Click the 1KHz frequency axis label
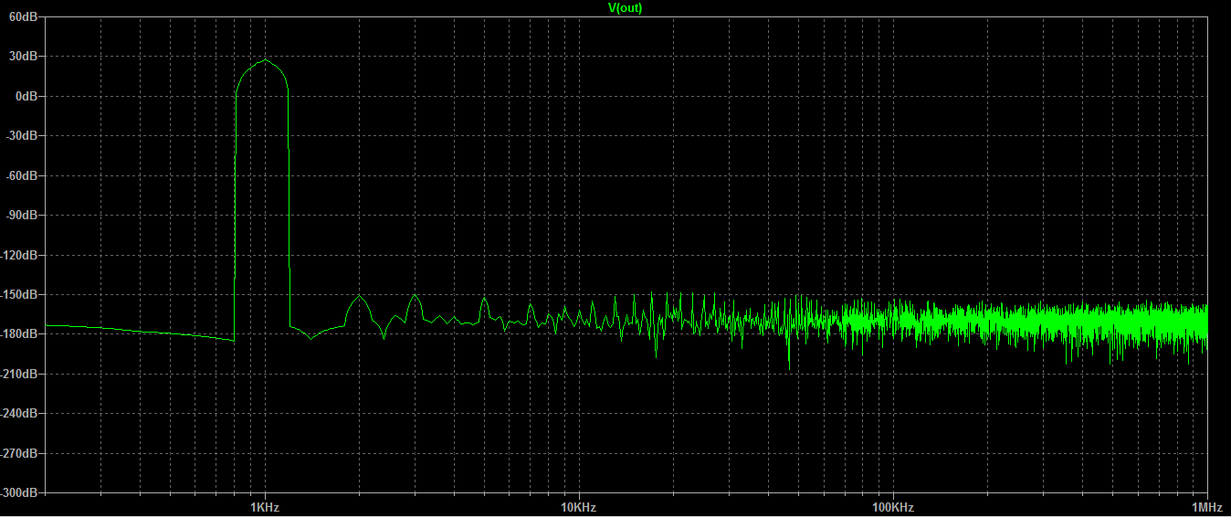The width and height of the screenshot is (1231, 518). [x=264, y=508]
